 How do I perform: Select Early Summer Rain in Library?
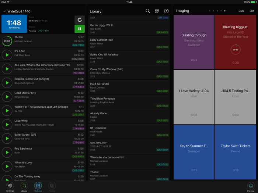point(129,43)
